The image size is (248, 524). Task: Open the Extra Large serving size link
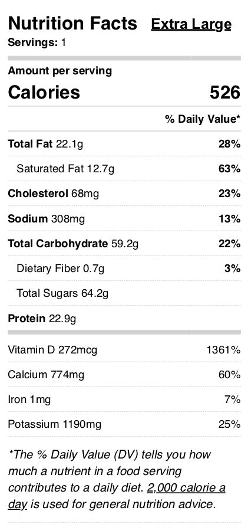[191, 24]
